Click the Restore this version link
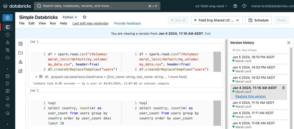Image resolution: width=294 pixels, height=129 pixels. (x=250, y=96)
